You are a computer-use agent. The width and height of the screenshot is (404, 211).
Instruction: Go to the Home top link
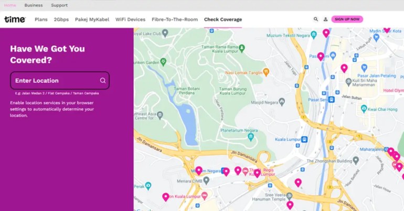10,5
